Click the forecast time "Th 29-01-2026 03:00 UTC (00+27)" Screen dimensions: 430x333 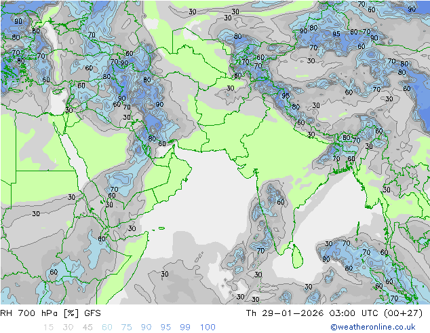point(334,313)
